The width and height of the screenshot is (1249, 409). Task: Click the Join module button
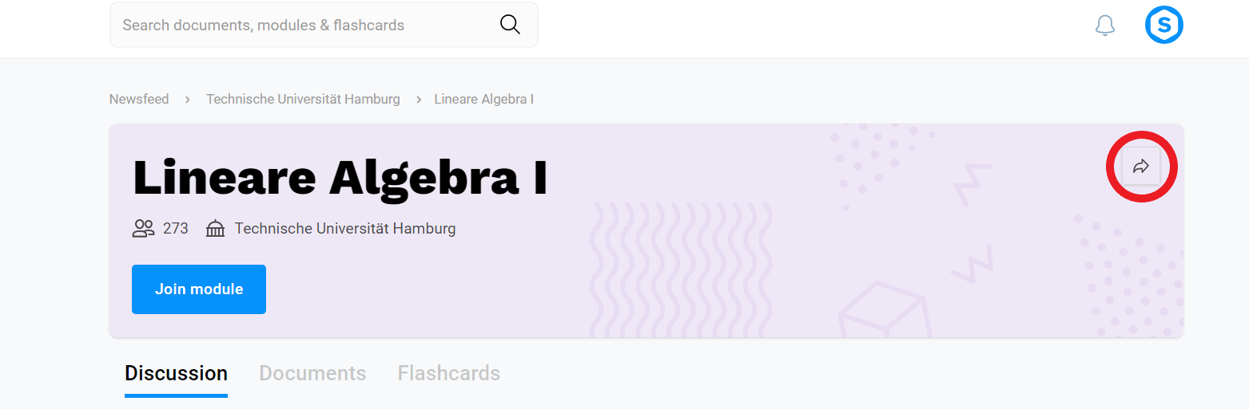coord(199,289)
